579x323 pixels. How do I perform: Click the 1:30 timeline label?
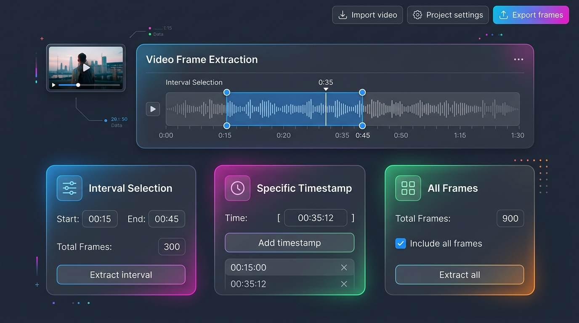518,135
